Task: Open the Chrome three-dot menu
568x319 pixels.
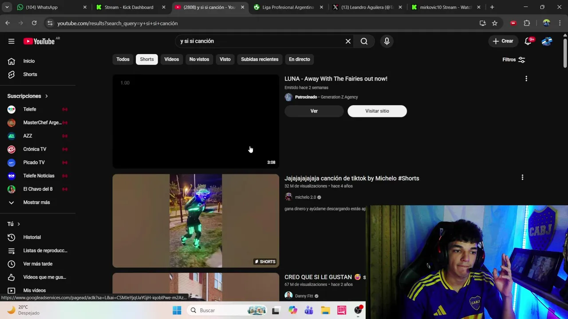Action: point(560,23)
